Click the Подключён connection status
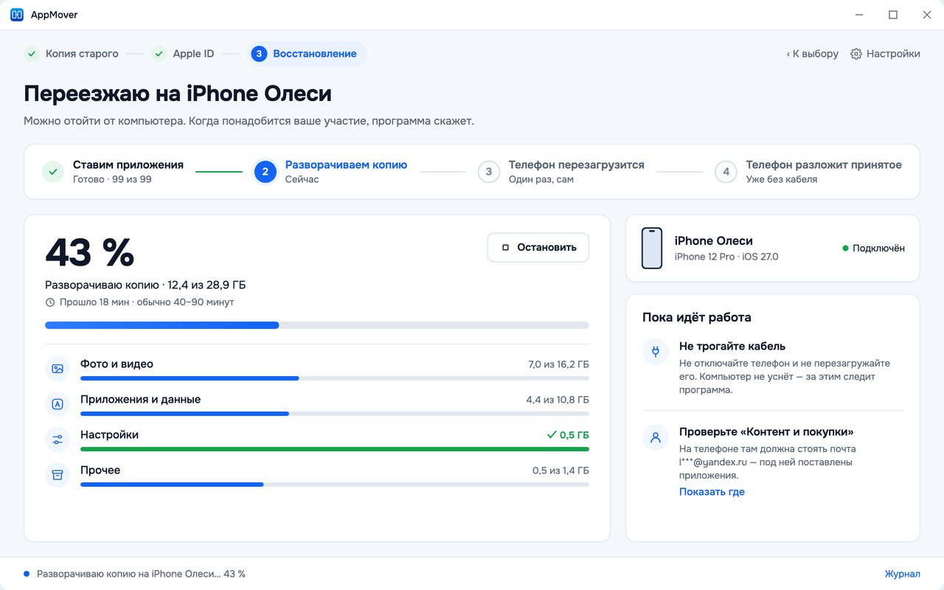The image size is (944, 590). pyautogui.click(x=873, y=249)
